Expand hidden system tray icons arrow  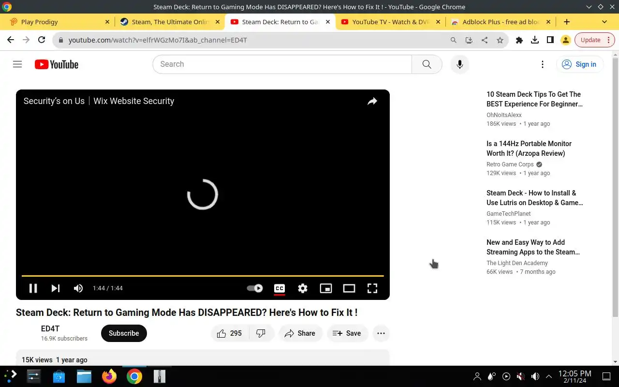(549, 376)
